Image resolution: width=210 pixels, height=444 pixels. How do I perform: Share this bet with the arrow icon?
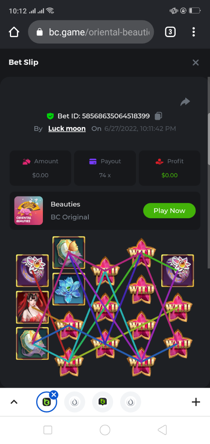(185, 102)
